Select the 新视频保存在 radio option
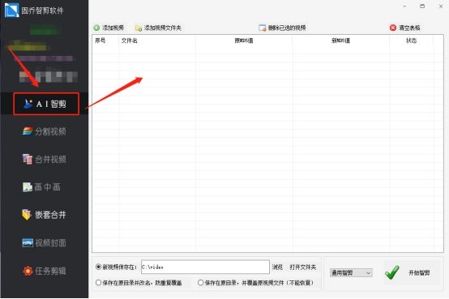The height and width of the screenshot is (299, 449). (x=98, y=267)
